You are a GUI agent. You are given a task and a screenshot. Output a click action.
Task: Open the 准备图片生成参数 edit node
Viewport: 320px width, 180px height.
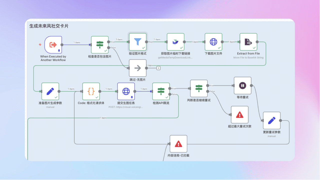tap(50, 91)
